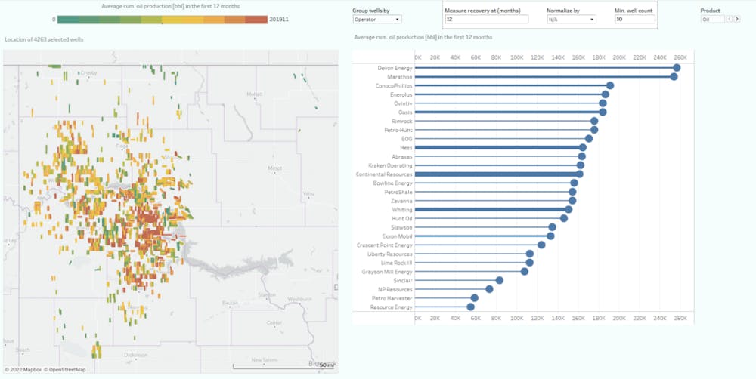Open the Group wells by Operator dropdown
756x379 pixels.
[x=377, y=20]
